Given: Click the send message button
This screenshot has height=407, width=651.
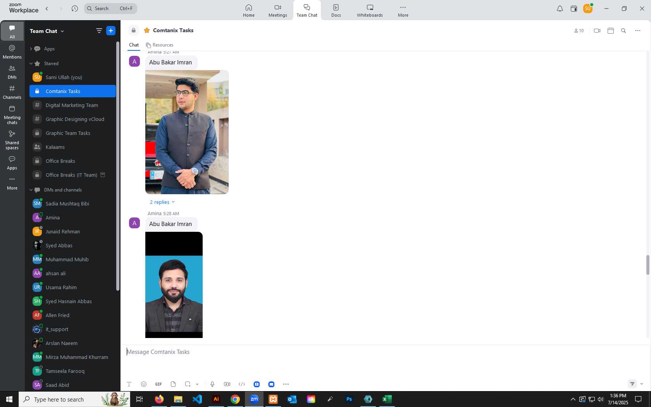Looking at the screenshot, I should [x=632, y=384].
